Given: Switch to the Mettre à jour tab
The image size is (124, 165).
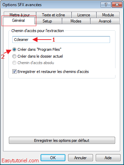Looking at the screenshot, I should [20, 15].
